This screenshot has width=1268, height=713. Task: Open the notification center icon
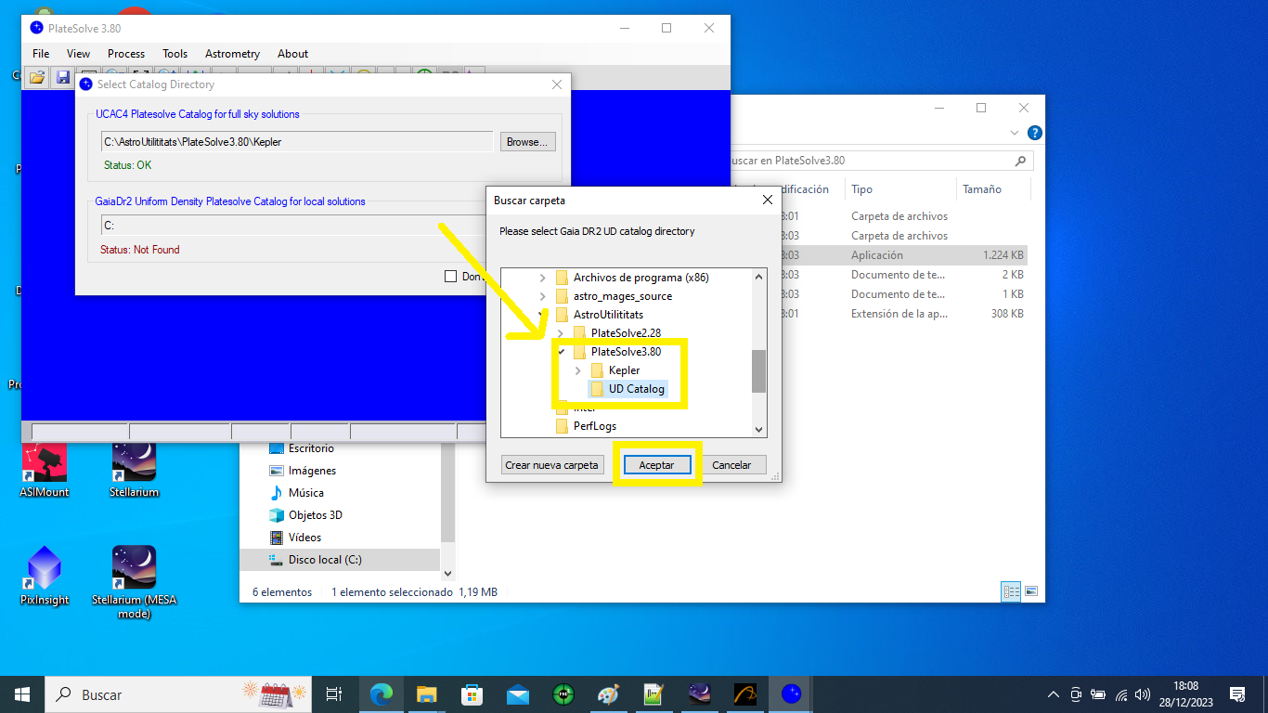pyautogui.click(x=1237, y=694)
